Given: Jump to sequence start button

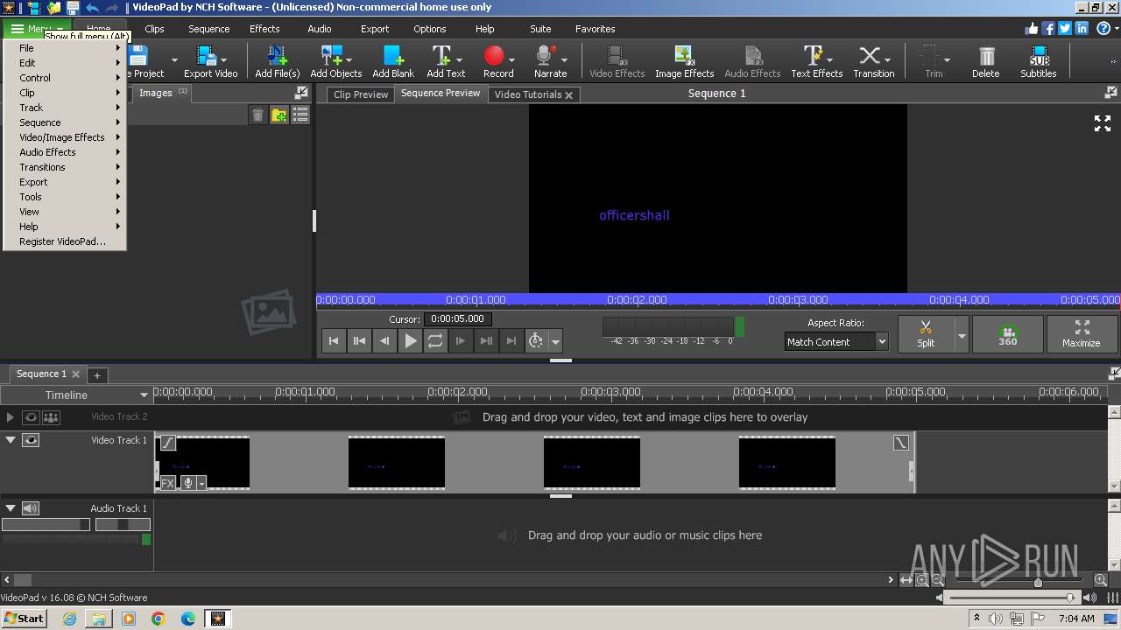Looking at the screenshot, I should click(x=334, y=341).
